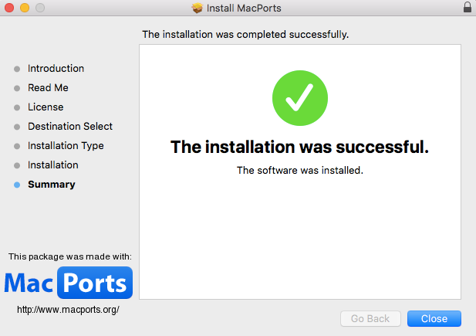Click 'The installation was successful.' heading
The image size is (476, 336).
299,147
